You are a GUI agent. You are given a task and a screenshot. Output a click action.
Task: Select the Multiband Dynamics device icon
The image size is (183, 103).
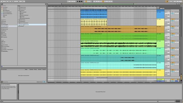(21, 18)
